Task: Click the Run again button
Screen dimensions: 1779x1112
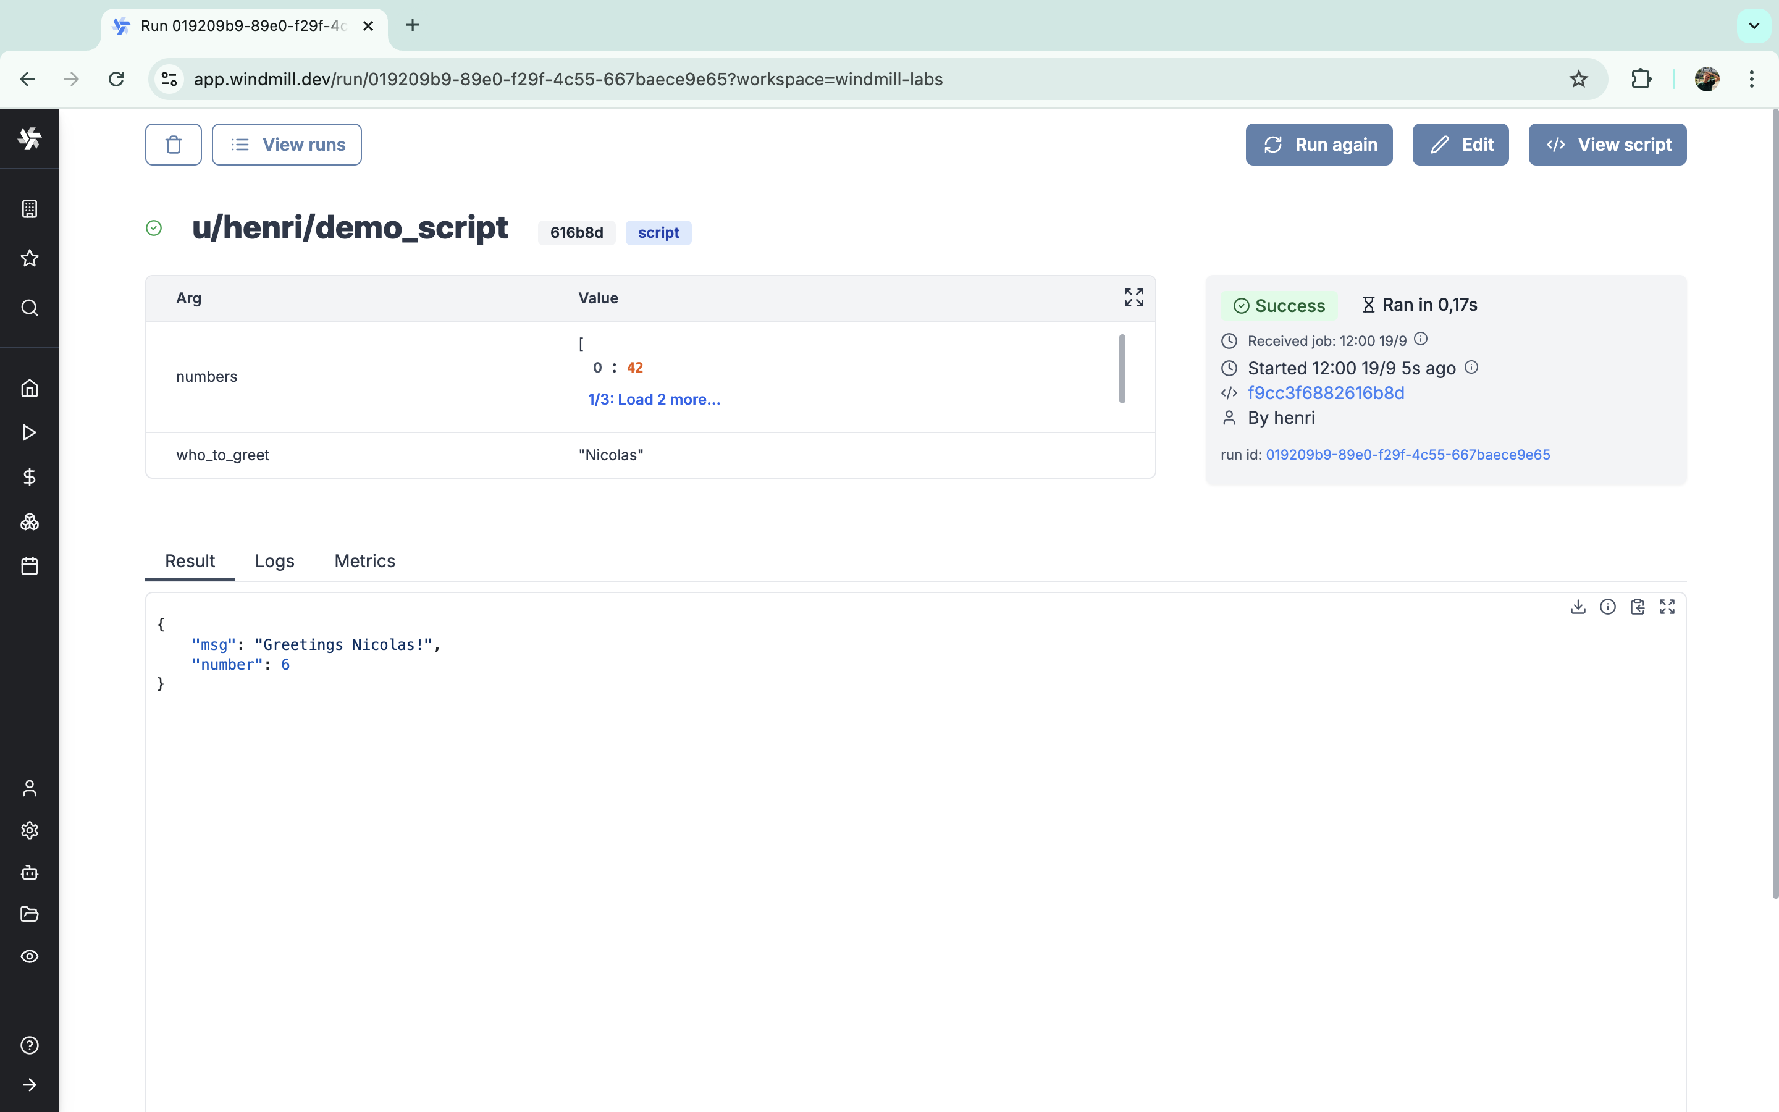Action: tap(1319, 145)
